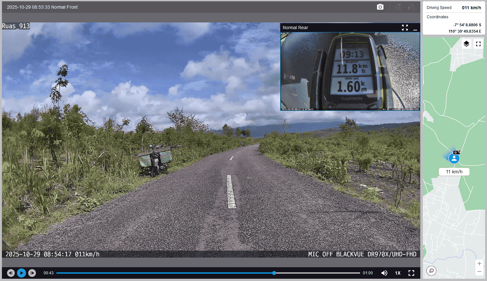The image size is (487, 281).
Task: Step back to the previous frame
Action: [11, 273]
